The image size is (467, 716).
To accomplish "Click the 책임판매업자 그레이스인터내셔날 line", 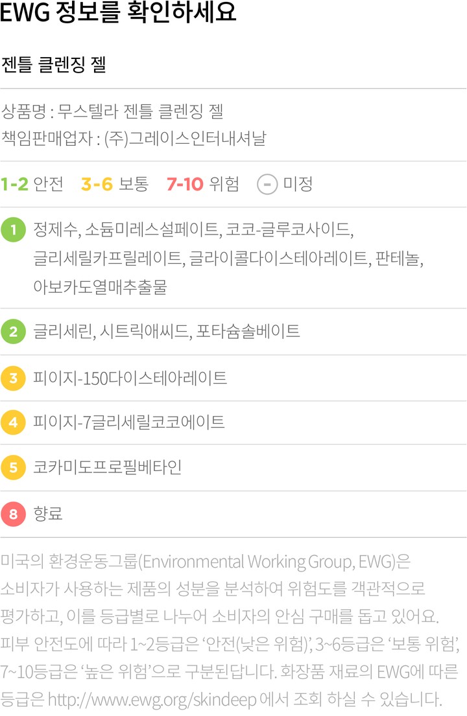I will click(134, 138).
